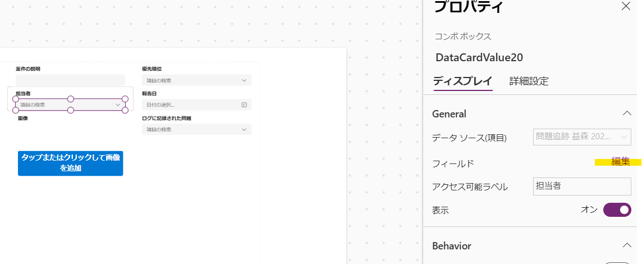Switch to the 詳細設定 tab
642x264 pixels.
click(x=529, y=81)
